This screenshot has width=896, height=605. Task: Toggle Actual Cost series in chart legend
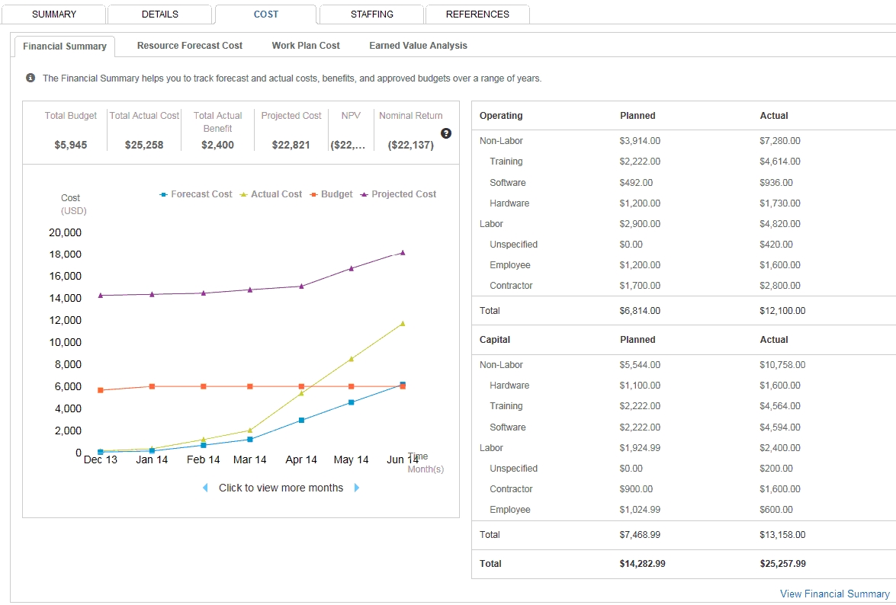click(271, 194)
